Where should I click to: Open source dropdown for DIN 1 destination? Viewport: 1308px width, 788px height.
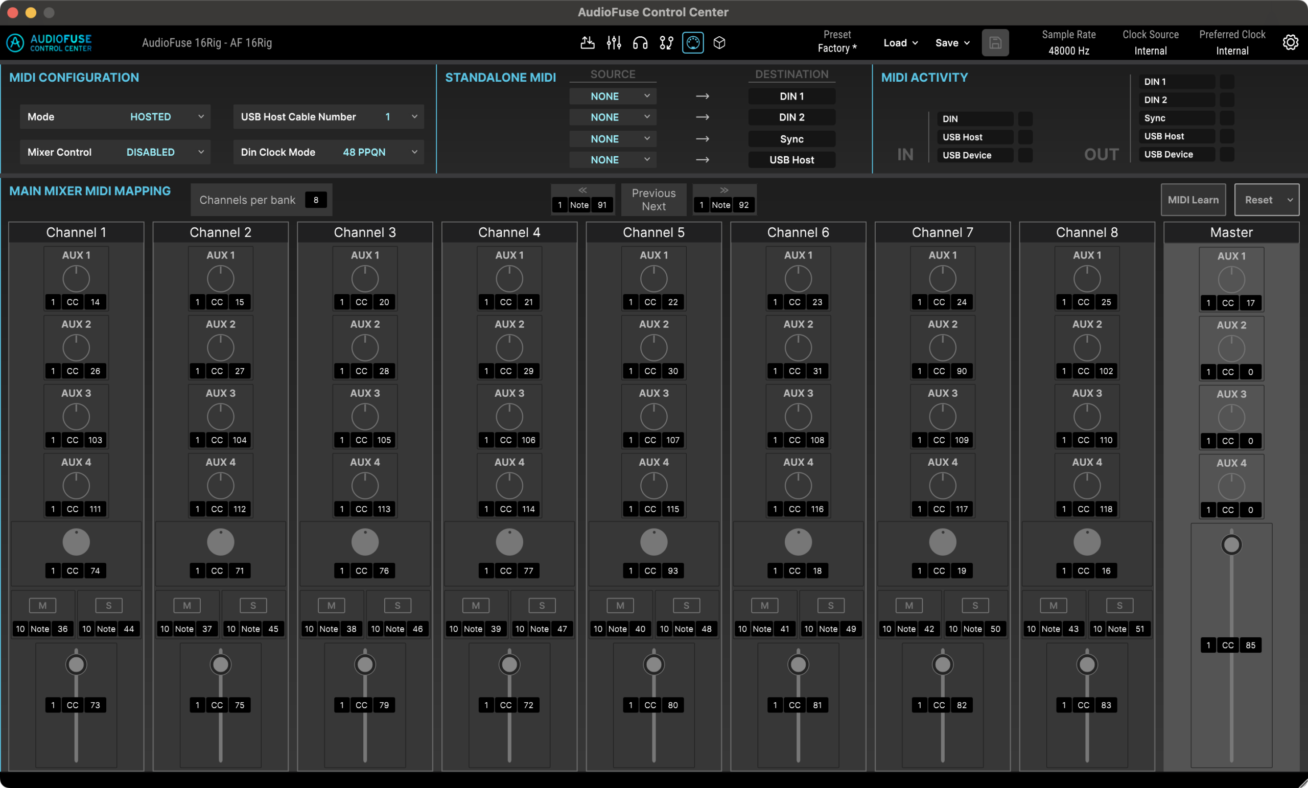(x=613, y=96)
